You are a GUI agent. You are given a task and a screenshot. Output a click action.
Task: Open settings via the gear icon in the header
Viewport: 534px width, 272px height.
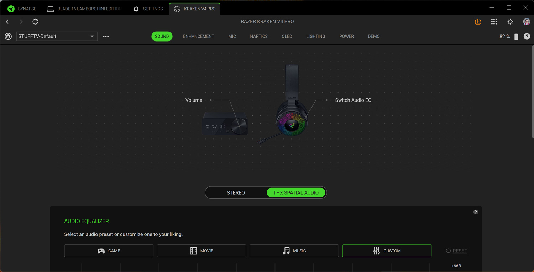coord(511,22)
